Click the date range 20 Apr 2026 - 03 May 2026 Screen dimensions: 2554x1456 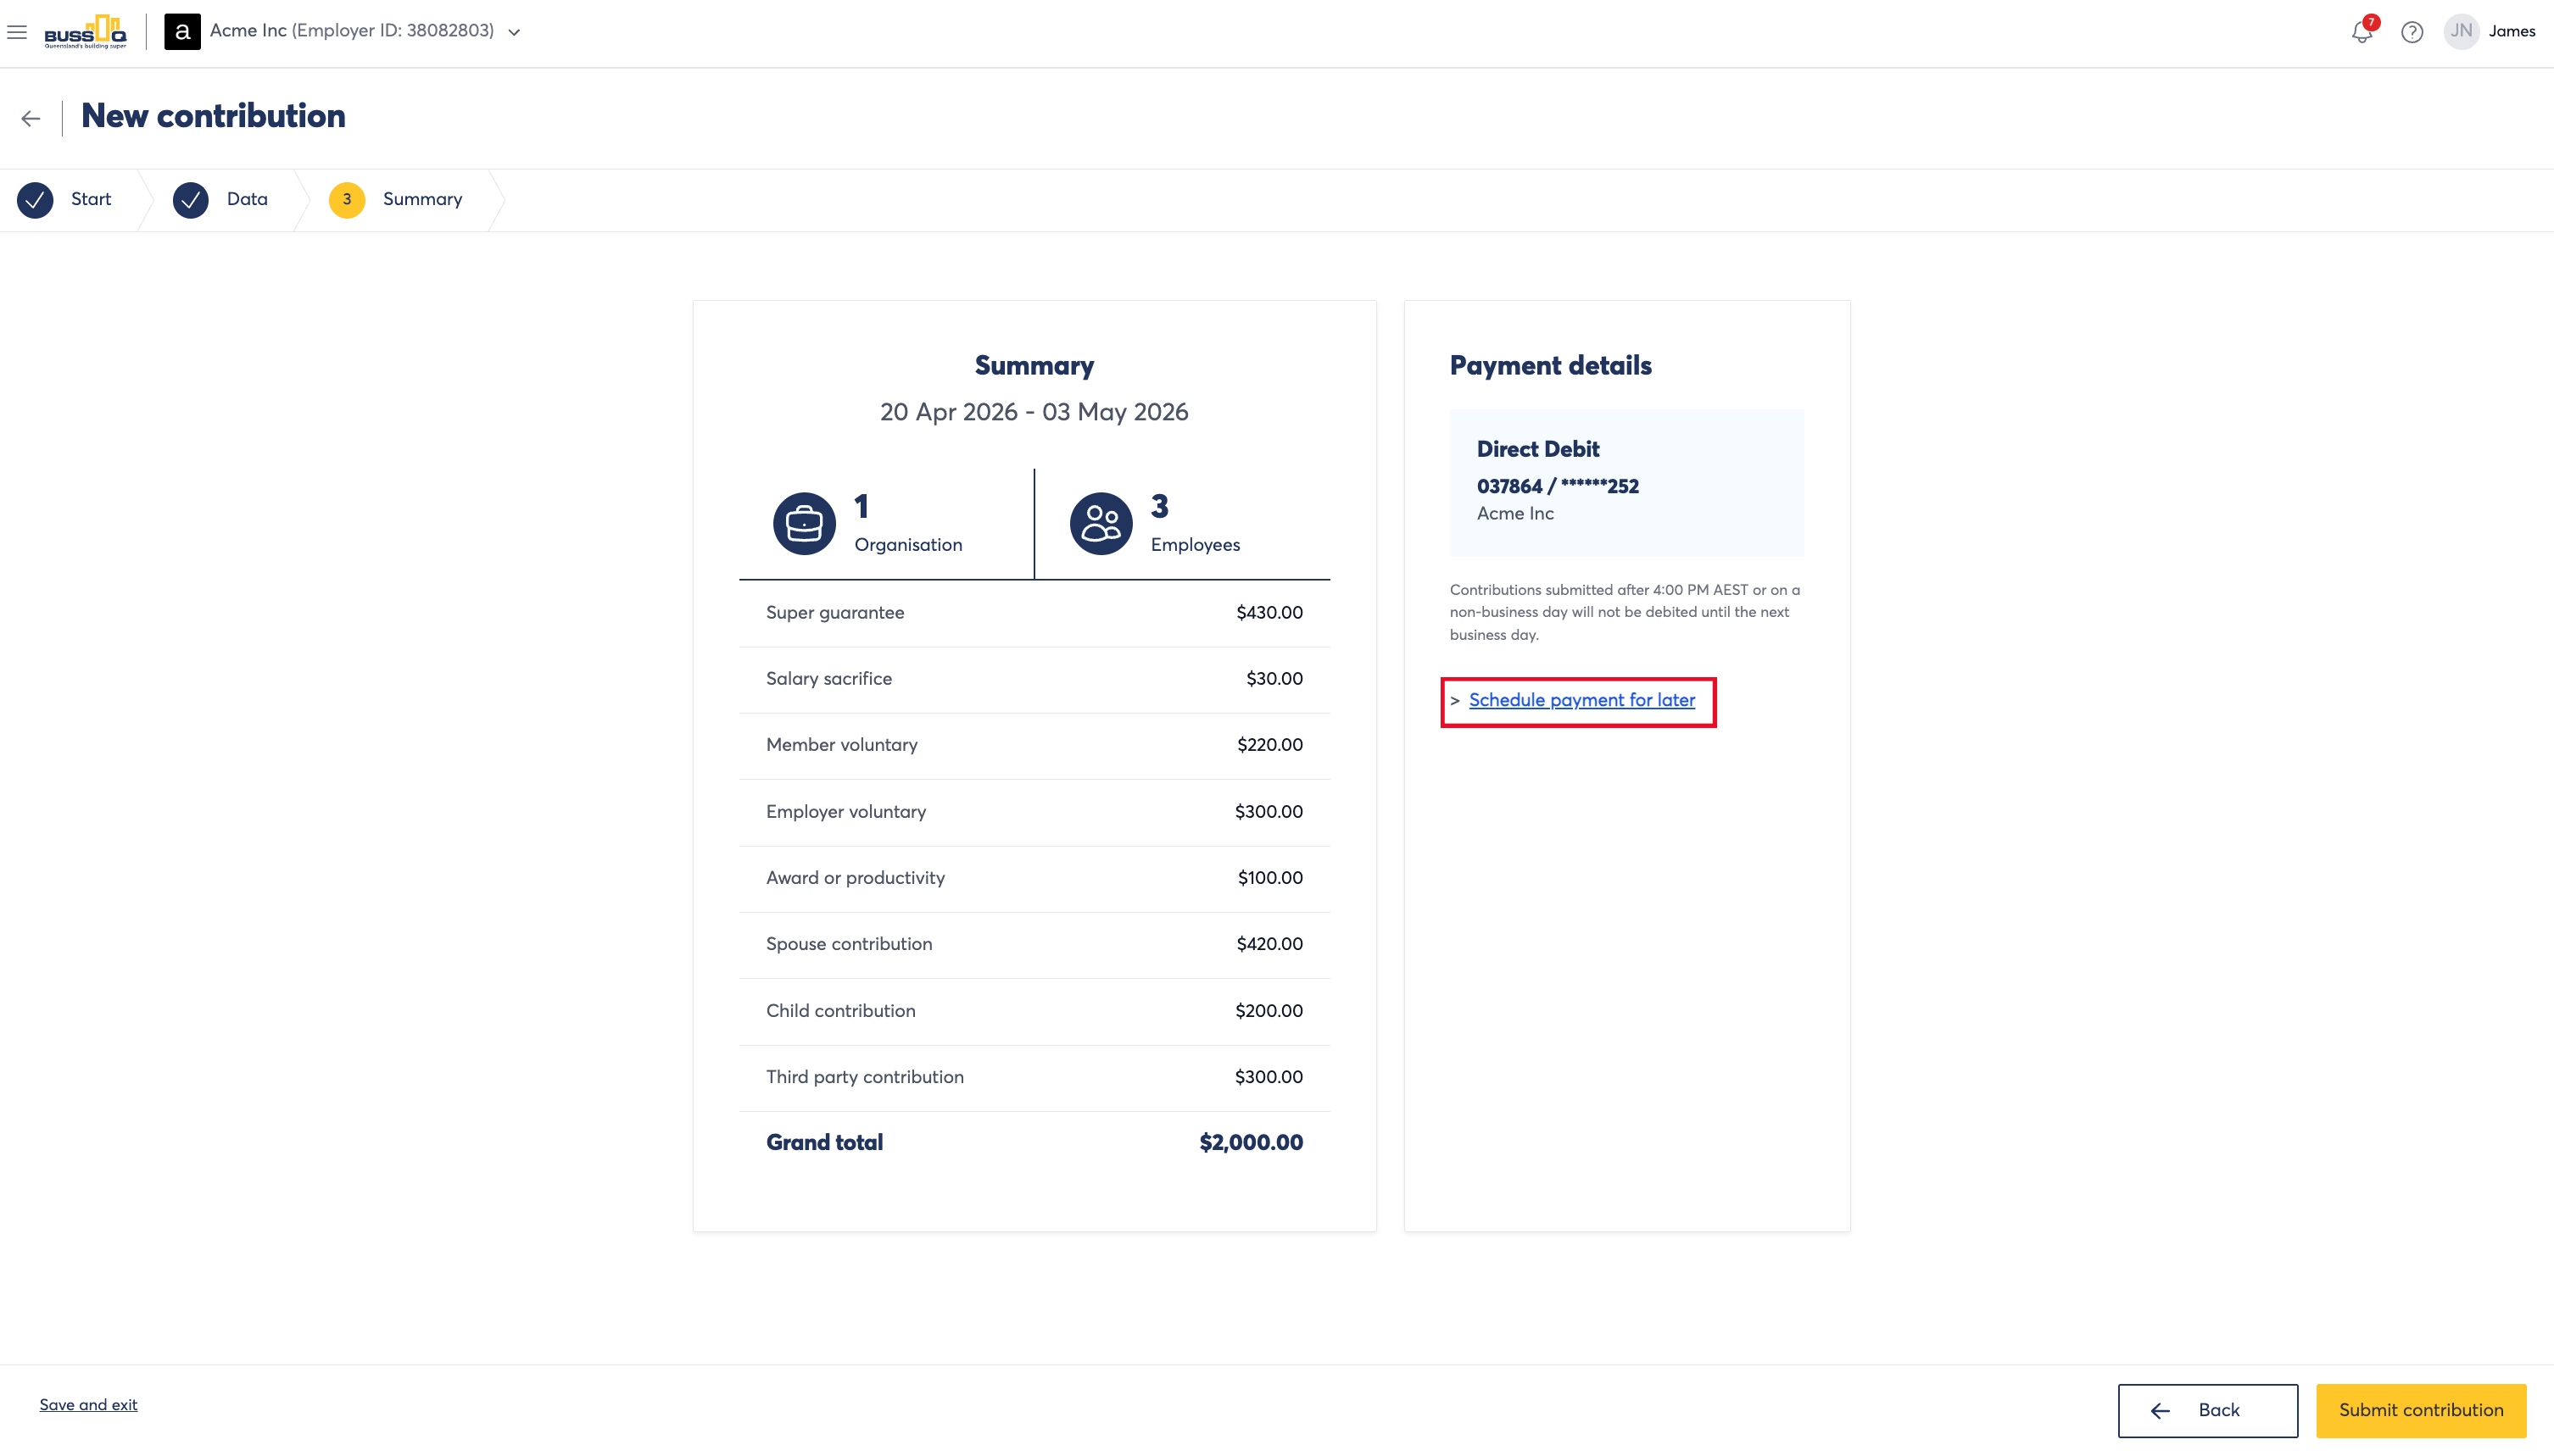(1034, 412)
